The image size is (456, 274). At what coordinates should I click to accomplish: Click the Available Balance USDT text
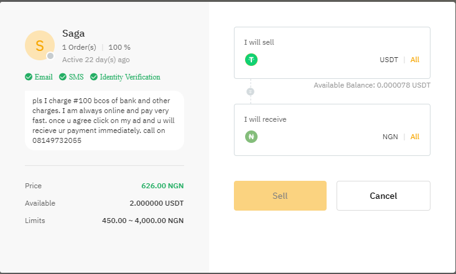pyautogui.click(x=371, y=85)
